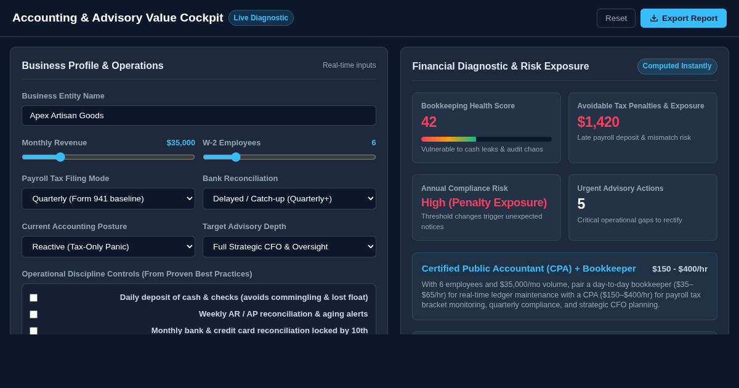
Task: Open the Current Accounting Posture dropdown
Action: pos(108,246)
